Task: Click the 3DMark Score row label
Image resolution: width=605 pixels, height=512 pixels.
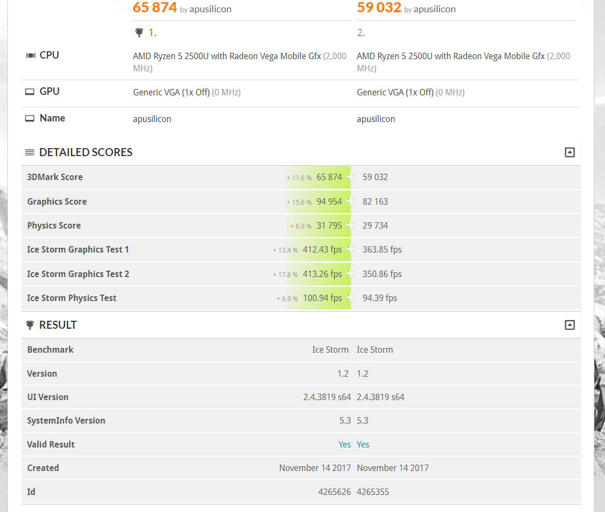Action: [x=55, y=177]
